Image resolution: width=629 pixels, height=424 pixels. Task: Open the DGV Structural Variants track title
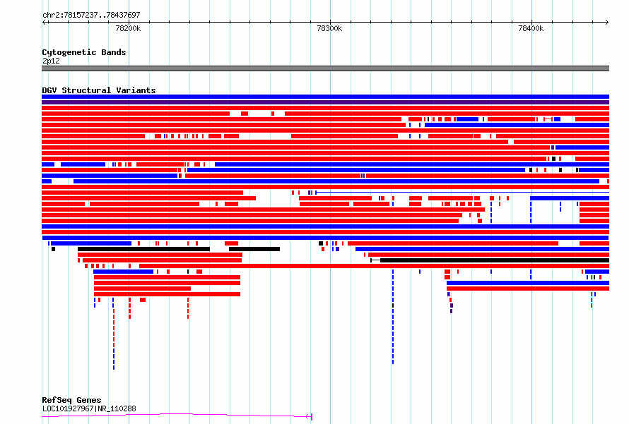coord(99,90)
